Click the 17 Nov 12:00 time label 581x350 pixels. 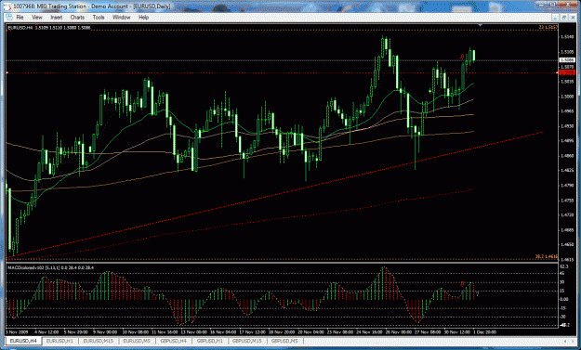coord(252,332)
